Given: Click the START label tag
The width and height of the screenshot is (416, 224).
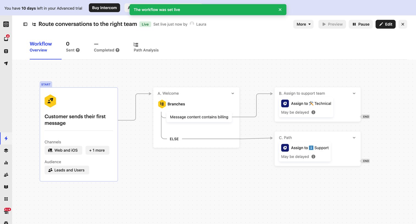Looking at the screenshot, I should 46,84.
